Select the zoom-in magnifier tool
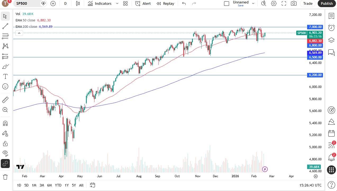This screenshot has width=337, height=191. pyautogui.click(x=5, y=110)
